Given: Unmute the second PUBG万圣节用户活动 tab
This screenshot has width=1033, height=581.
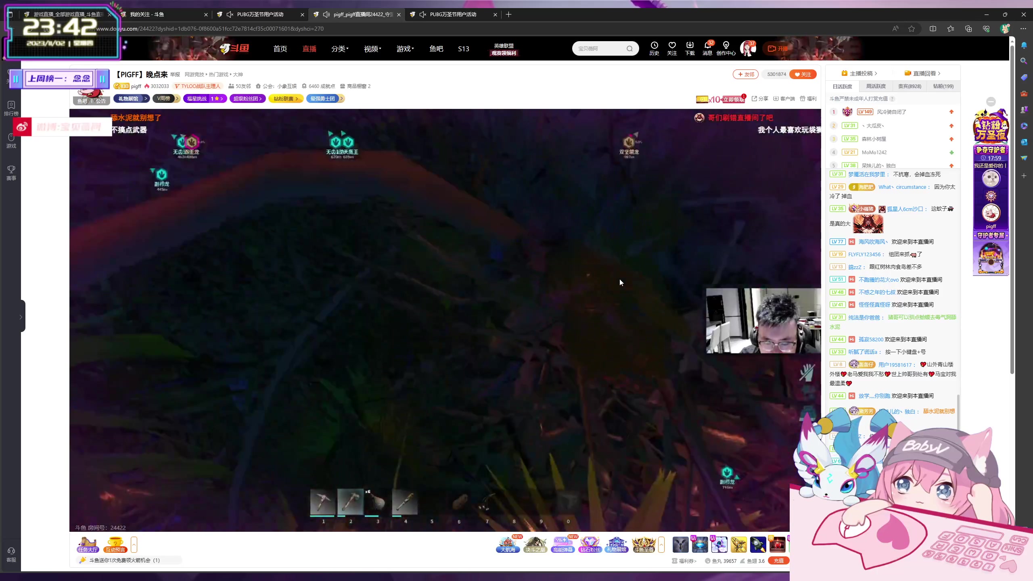Looking at the screenshot, I should [x=423, y=15].
